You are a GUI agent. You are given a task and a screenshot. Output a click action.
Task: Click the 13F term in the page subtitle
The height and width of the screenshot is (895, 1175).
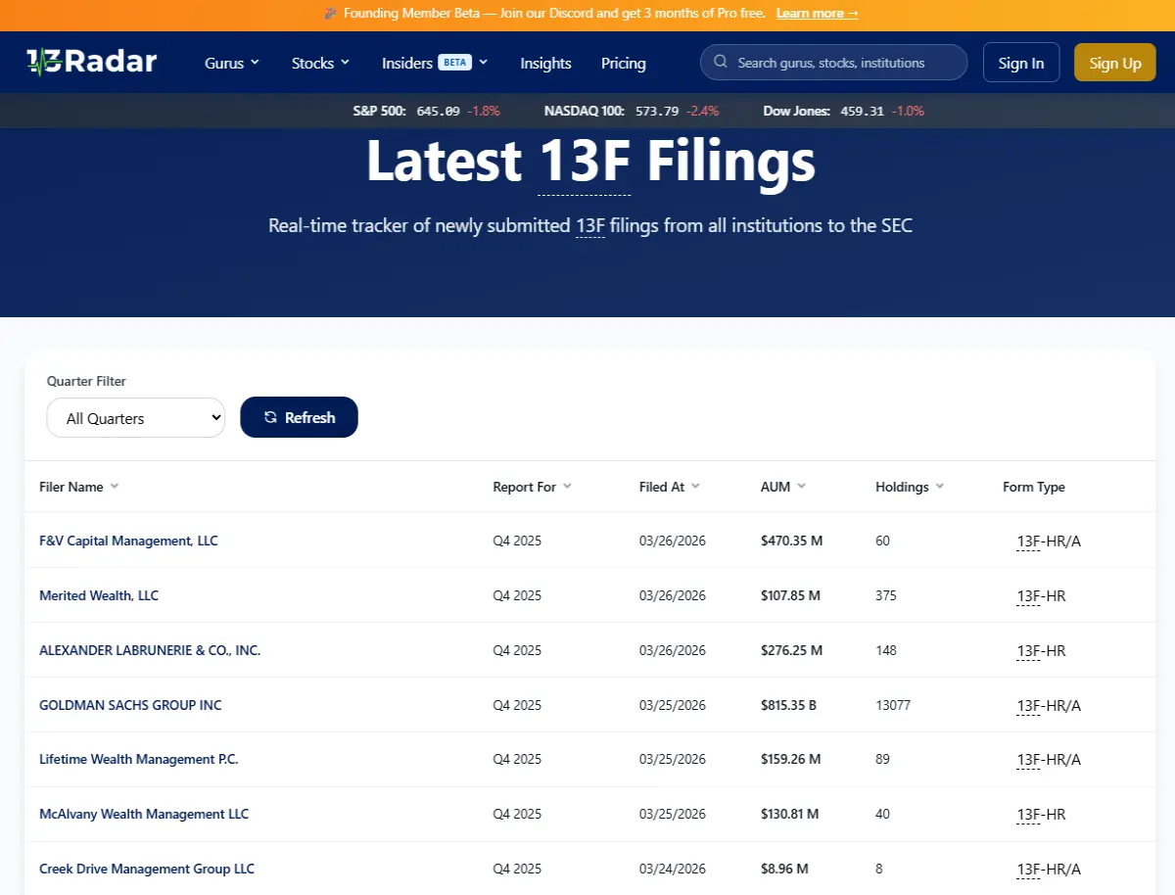pyautogui.click(x=590, y=225)
